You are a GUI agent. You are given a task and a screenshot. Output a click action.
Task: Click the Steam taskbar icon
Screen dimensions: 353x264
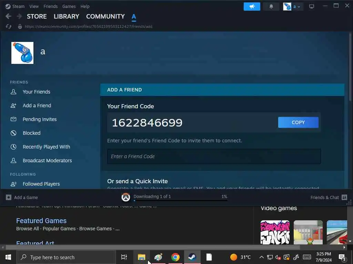click(192, 257)
